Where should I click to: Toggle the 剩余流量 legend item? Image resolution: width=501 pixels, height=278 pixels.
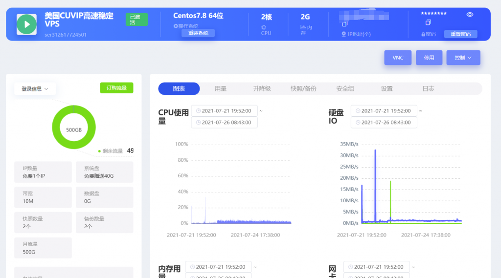point(113,151)
